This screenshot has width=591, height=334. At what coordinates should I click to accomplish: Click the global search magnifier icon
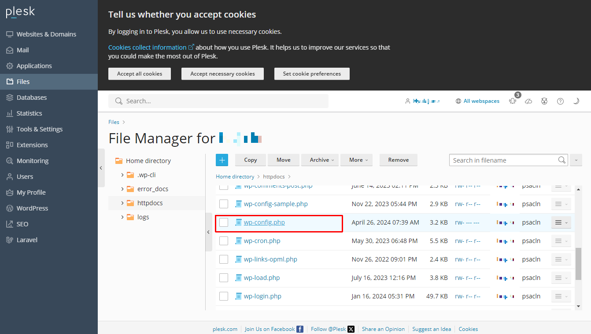(118, 101)
